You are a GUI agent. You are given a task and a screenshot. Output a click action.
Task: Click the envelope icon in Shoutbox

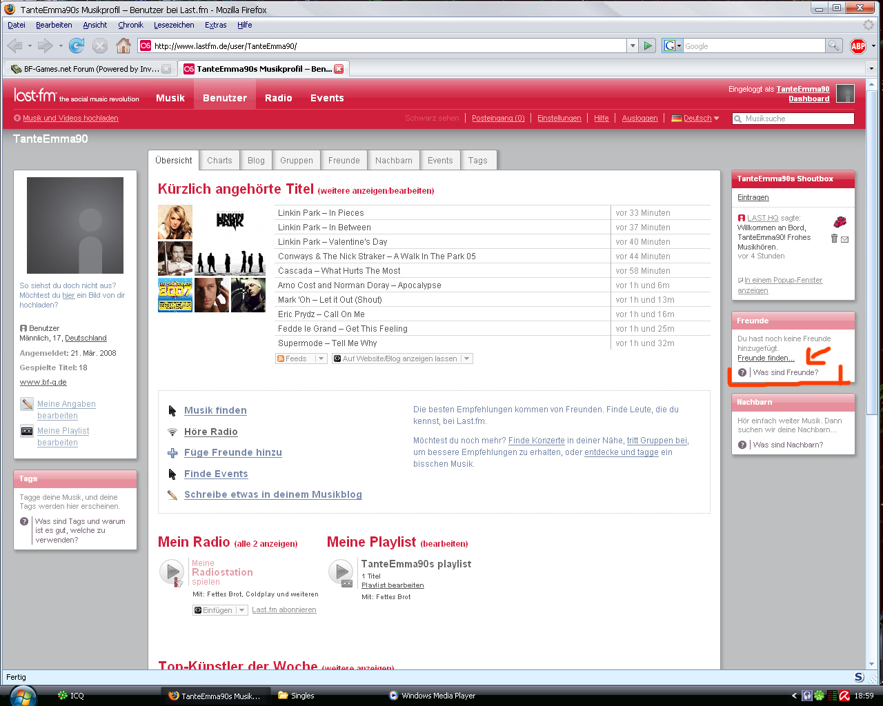(x=844, y=239)
